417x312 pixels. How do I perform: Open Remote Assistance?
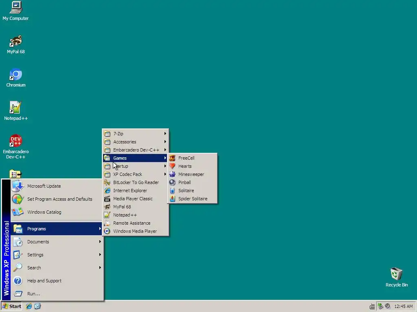coord(135,223)
